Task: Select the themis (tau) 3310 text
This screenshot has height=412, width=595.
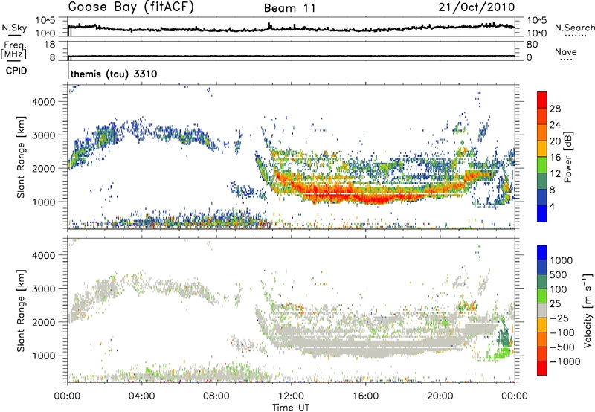Action: pos(114,74)
